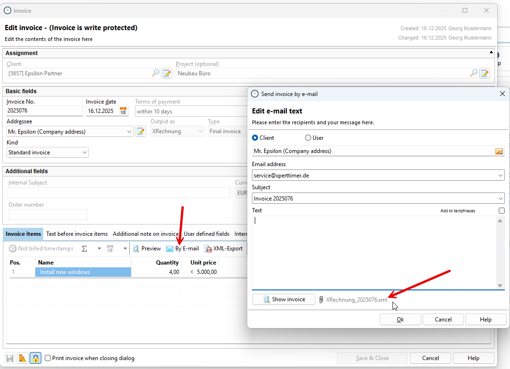The height and width of the screenshot is (369, 510).
Task: Click the edit icon beside the Addressee dropdown
Action: pos(140,131)
